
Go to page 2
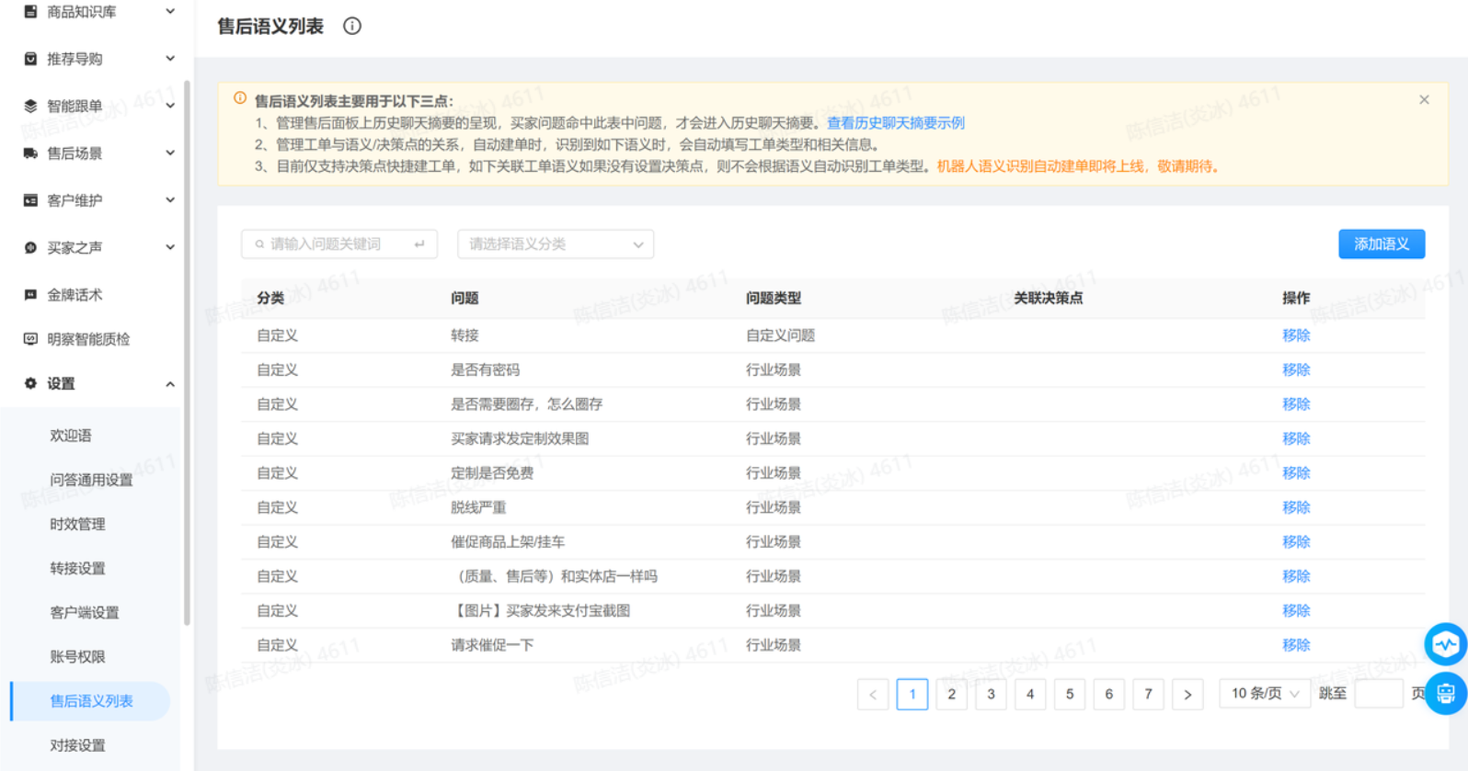[x=951, y=695]
